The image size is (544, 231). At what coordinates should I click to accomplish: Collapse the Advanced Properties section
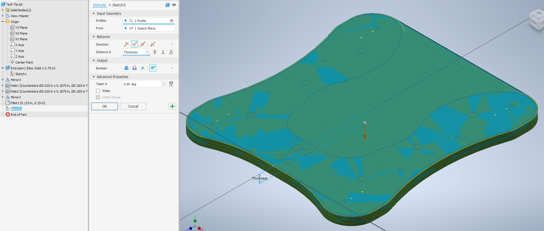coord(94,77)
